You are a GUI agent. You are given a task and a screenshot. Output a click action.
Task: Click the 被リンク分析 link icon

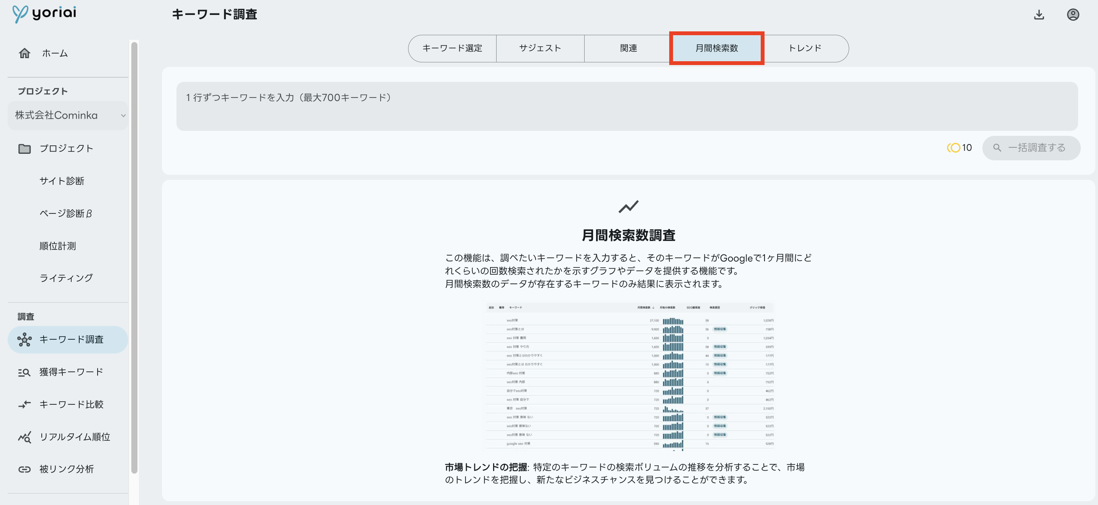[25, 469]
